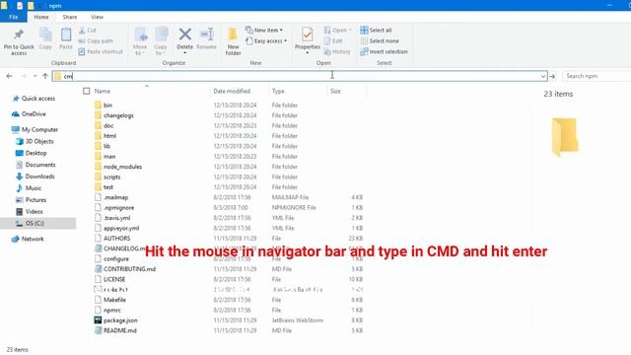Sort by the Type column

coord(278,92)
